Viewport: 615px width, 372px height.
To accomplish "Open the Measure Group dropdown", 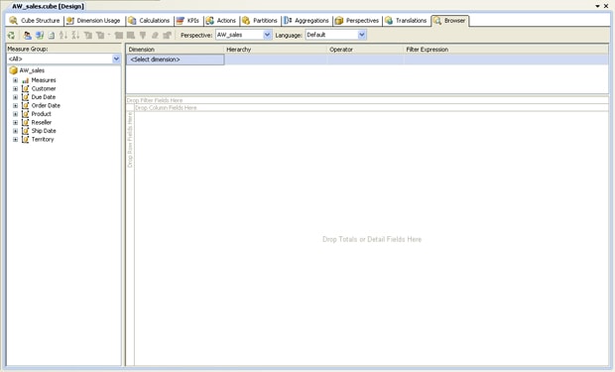I will click(116, 59).
